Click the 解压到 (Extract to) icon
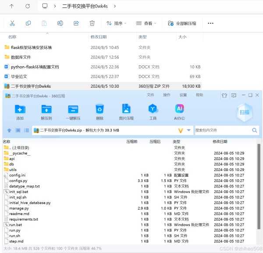This screenshot has width=263, height=253. pyautogui.click(x=46, y=110)
